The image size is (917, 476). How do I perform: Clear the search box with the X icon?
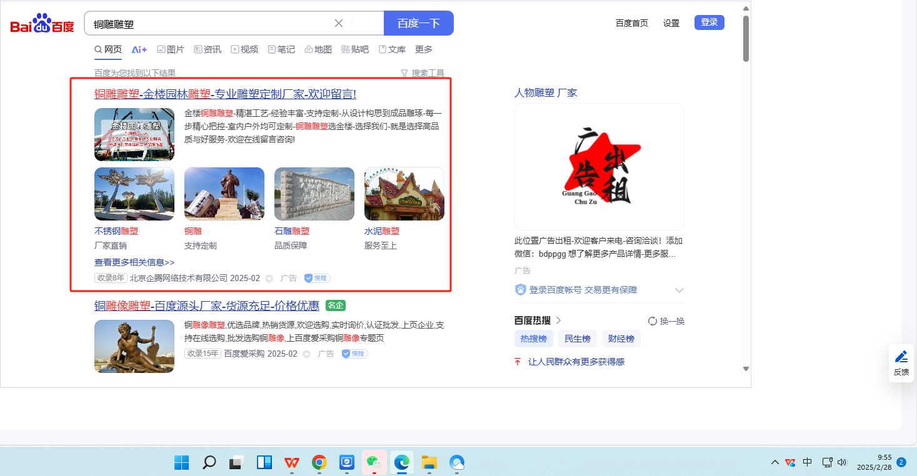point(339,23)
